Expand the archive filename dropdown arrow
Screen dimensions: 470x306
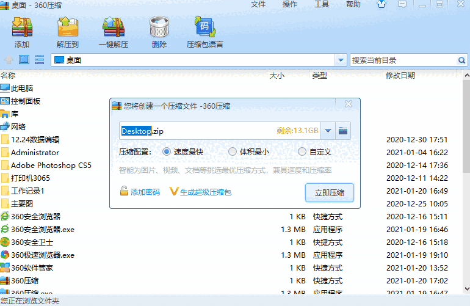[328, 131]
